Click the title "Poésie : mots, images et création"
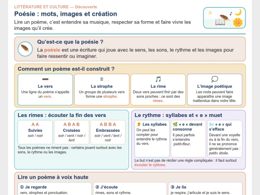The image size is (260, 195). pyautogui.click(x=65, y=14)
